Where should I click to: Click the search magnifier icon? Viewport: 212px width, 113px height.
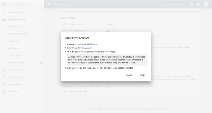tap(165, 4)
